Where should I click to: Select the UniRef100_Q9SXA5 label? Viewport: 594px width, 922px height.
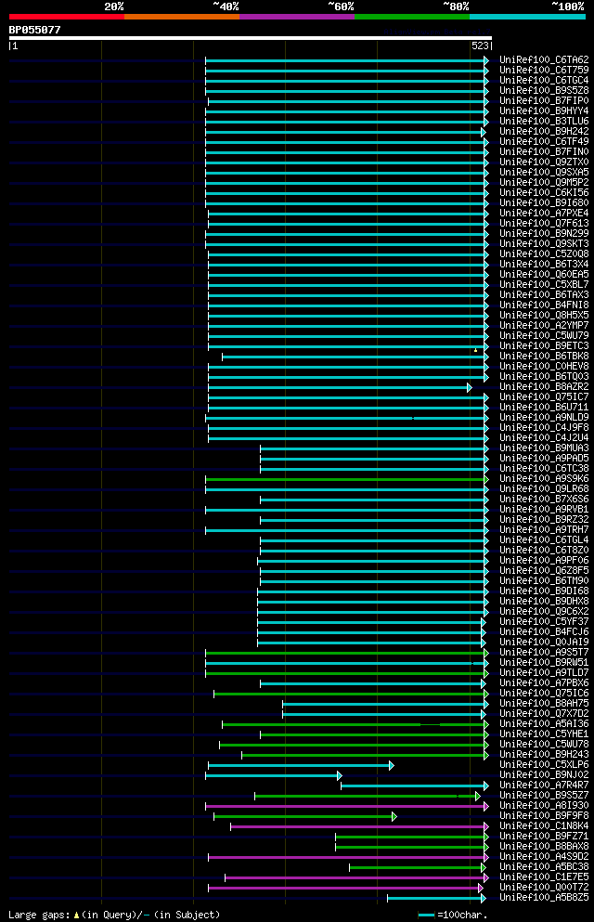click(544, 173)
